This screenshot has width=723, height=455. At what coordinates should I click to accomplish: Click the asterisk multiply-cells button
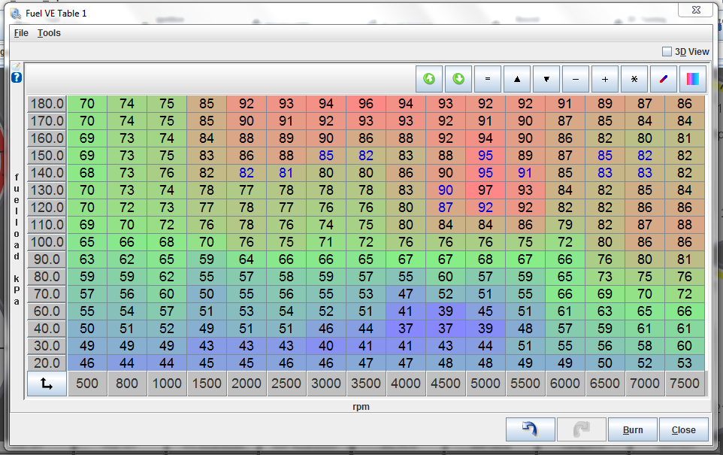click(634, 79)
